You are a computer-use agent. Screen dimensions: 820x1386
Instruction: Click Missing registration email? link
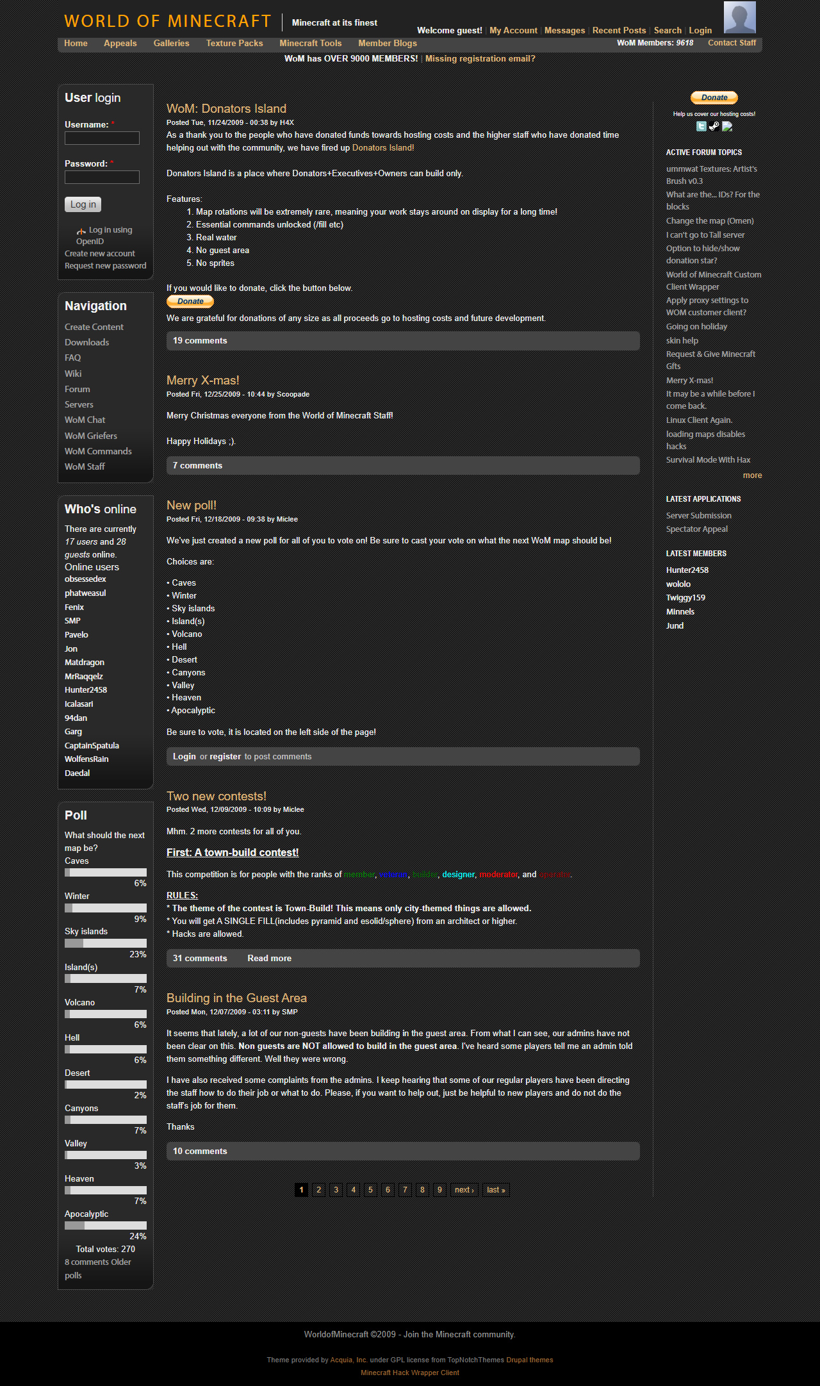pyautogui.click(x=480, y=58)
